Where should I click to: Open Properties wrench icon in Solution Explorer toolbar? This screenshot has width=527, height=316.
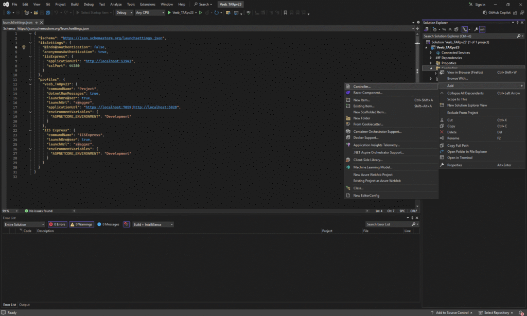[x=476, y=29]
